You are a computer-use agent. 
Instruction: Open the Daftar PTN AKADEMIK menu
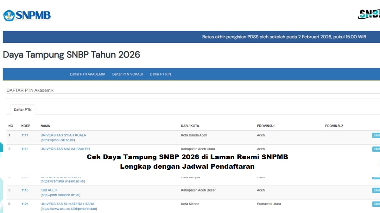click(87, 74)
